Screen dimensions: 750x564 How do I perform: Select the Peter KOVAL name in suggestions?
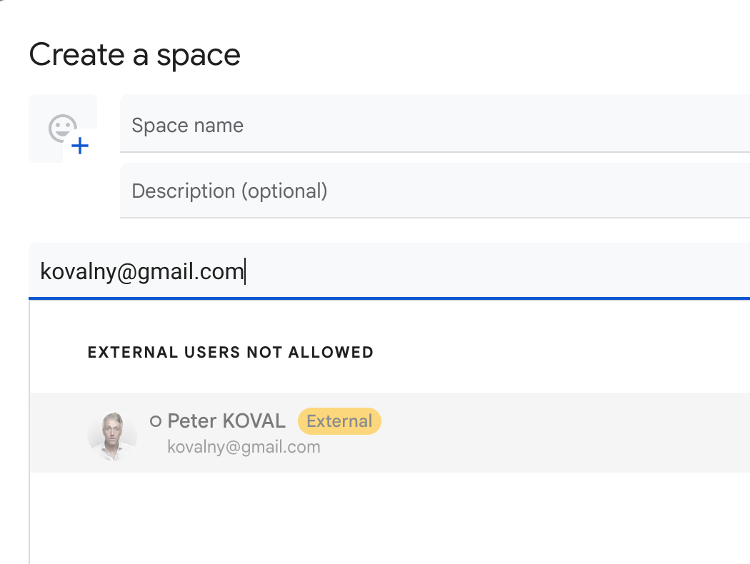coord(226,421)
